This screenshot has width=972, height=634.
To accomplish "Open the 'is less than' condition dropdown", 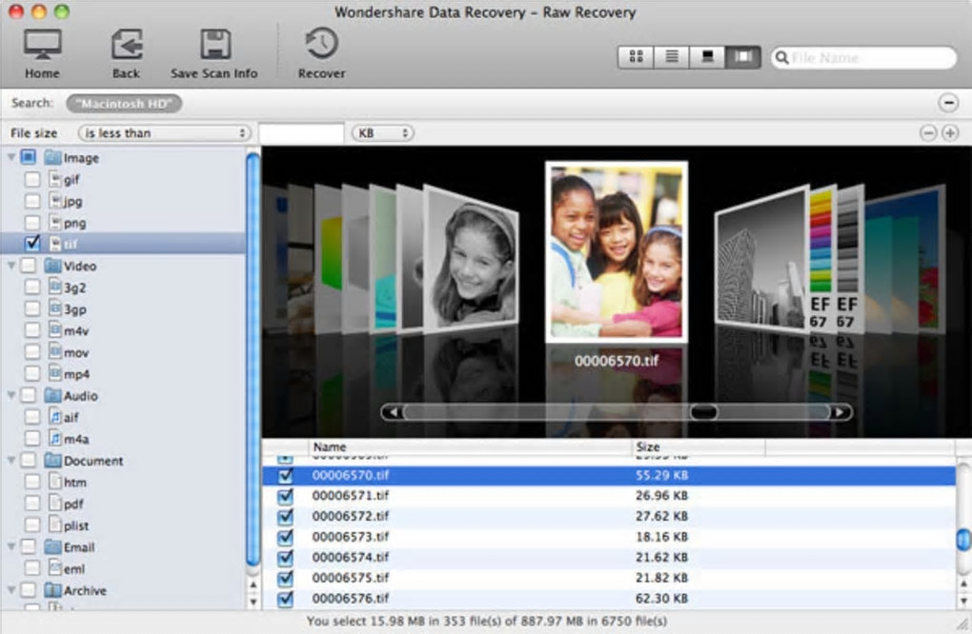I will (x=164, y=133).
